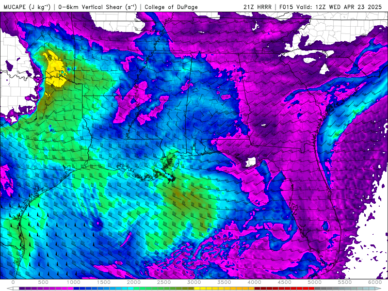Screen dimensions: 388x291
Task: Click the 2000 legend label
Action: pyautogui.click(x=134, y=282)
